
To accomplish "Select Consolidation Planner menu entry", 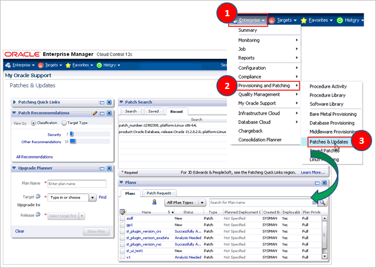I will [x=259, y=140].
